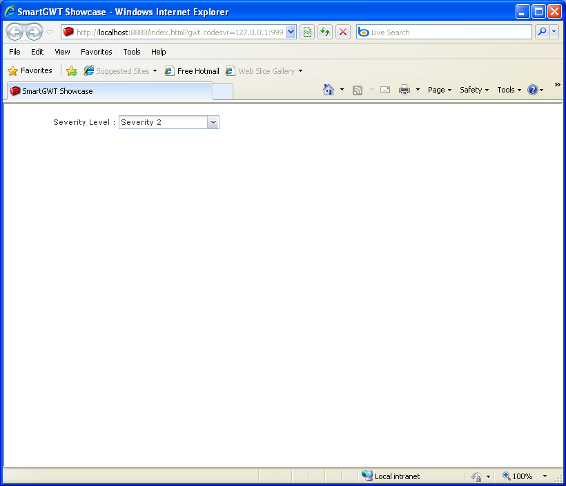Expand the Home button dropdown arrow

click(x=342, y=90)
